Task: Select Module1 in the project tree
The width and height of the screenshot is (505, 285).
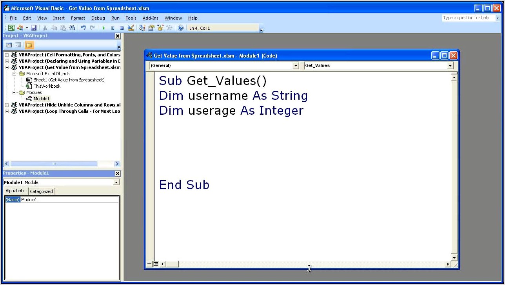Action: pyautogui.click(x=42, y=99)
